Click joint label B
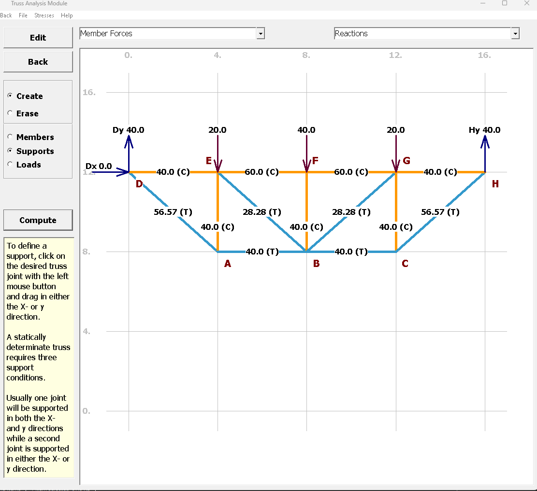 (317, 264)
